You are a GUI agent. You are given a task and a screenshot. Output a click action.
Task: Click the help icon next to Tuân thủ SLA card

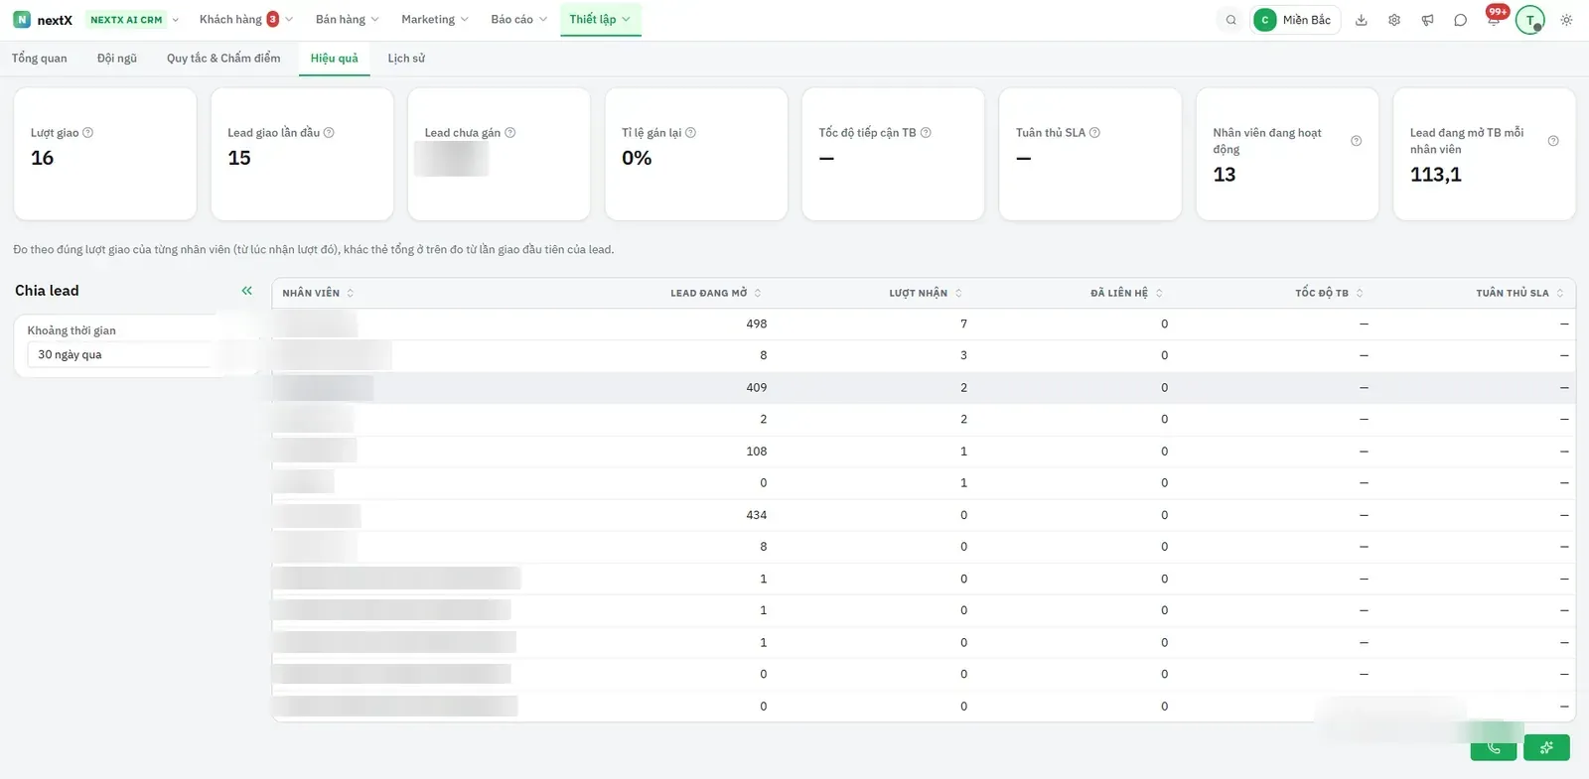[x=1094, y=133]
